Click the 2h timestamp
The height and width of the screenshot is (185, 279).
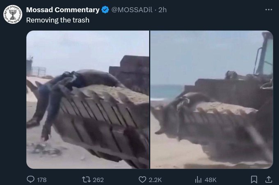click(x=162, y=10)
